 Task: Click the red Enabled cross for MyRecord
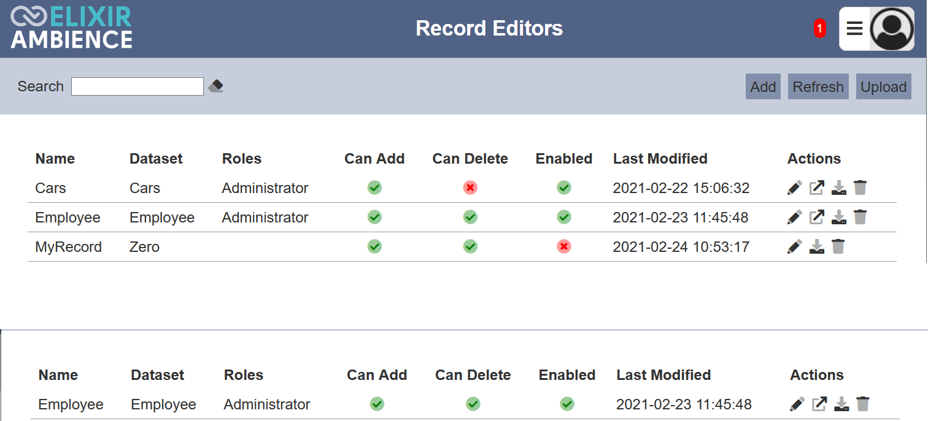564,246
